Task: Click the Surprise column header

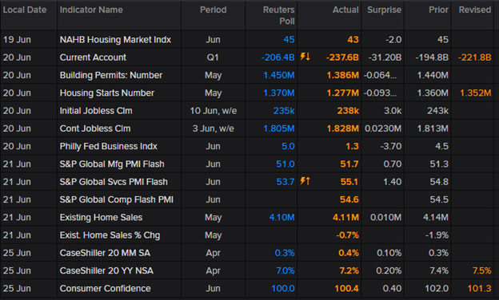Action: [384, 10]
